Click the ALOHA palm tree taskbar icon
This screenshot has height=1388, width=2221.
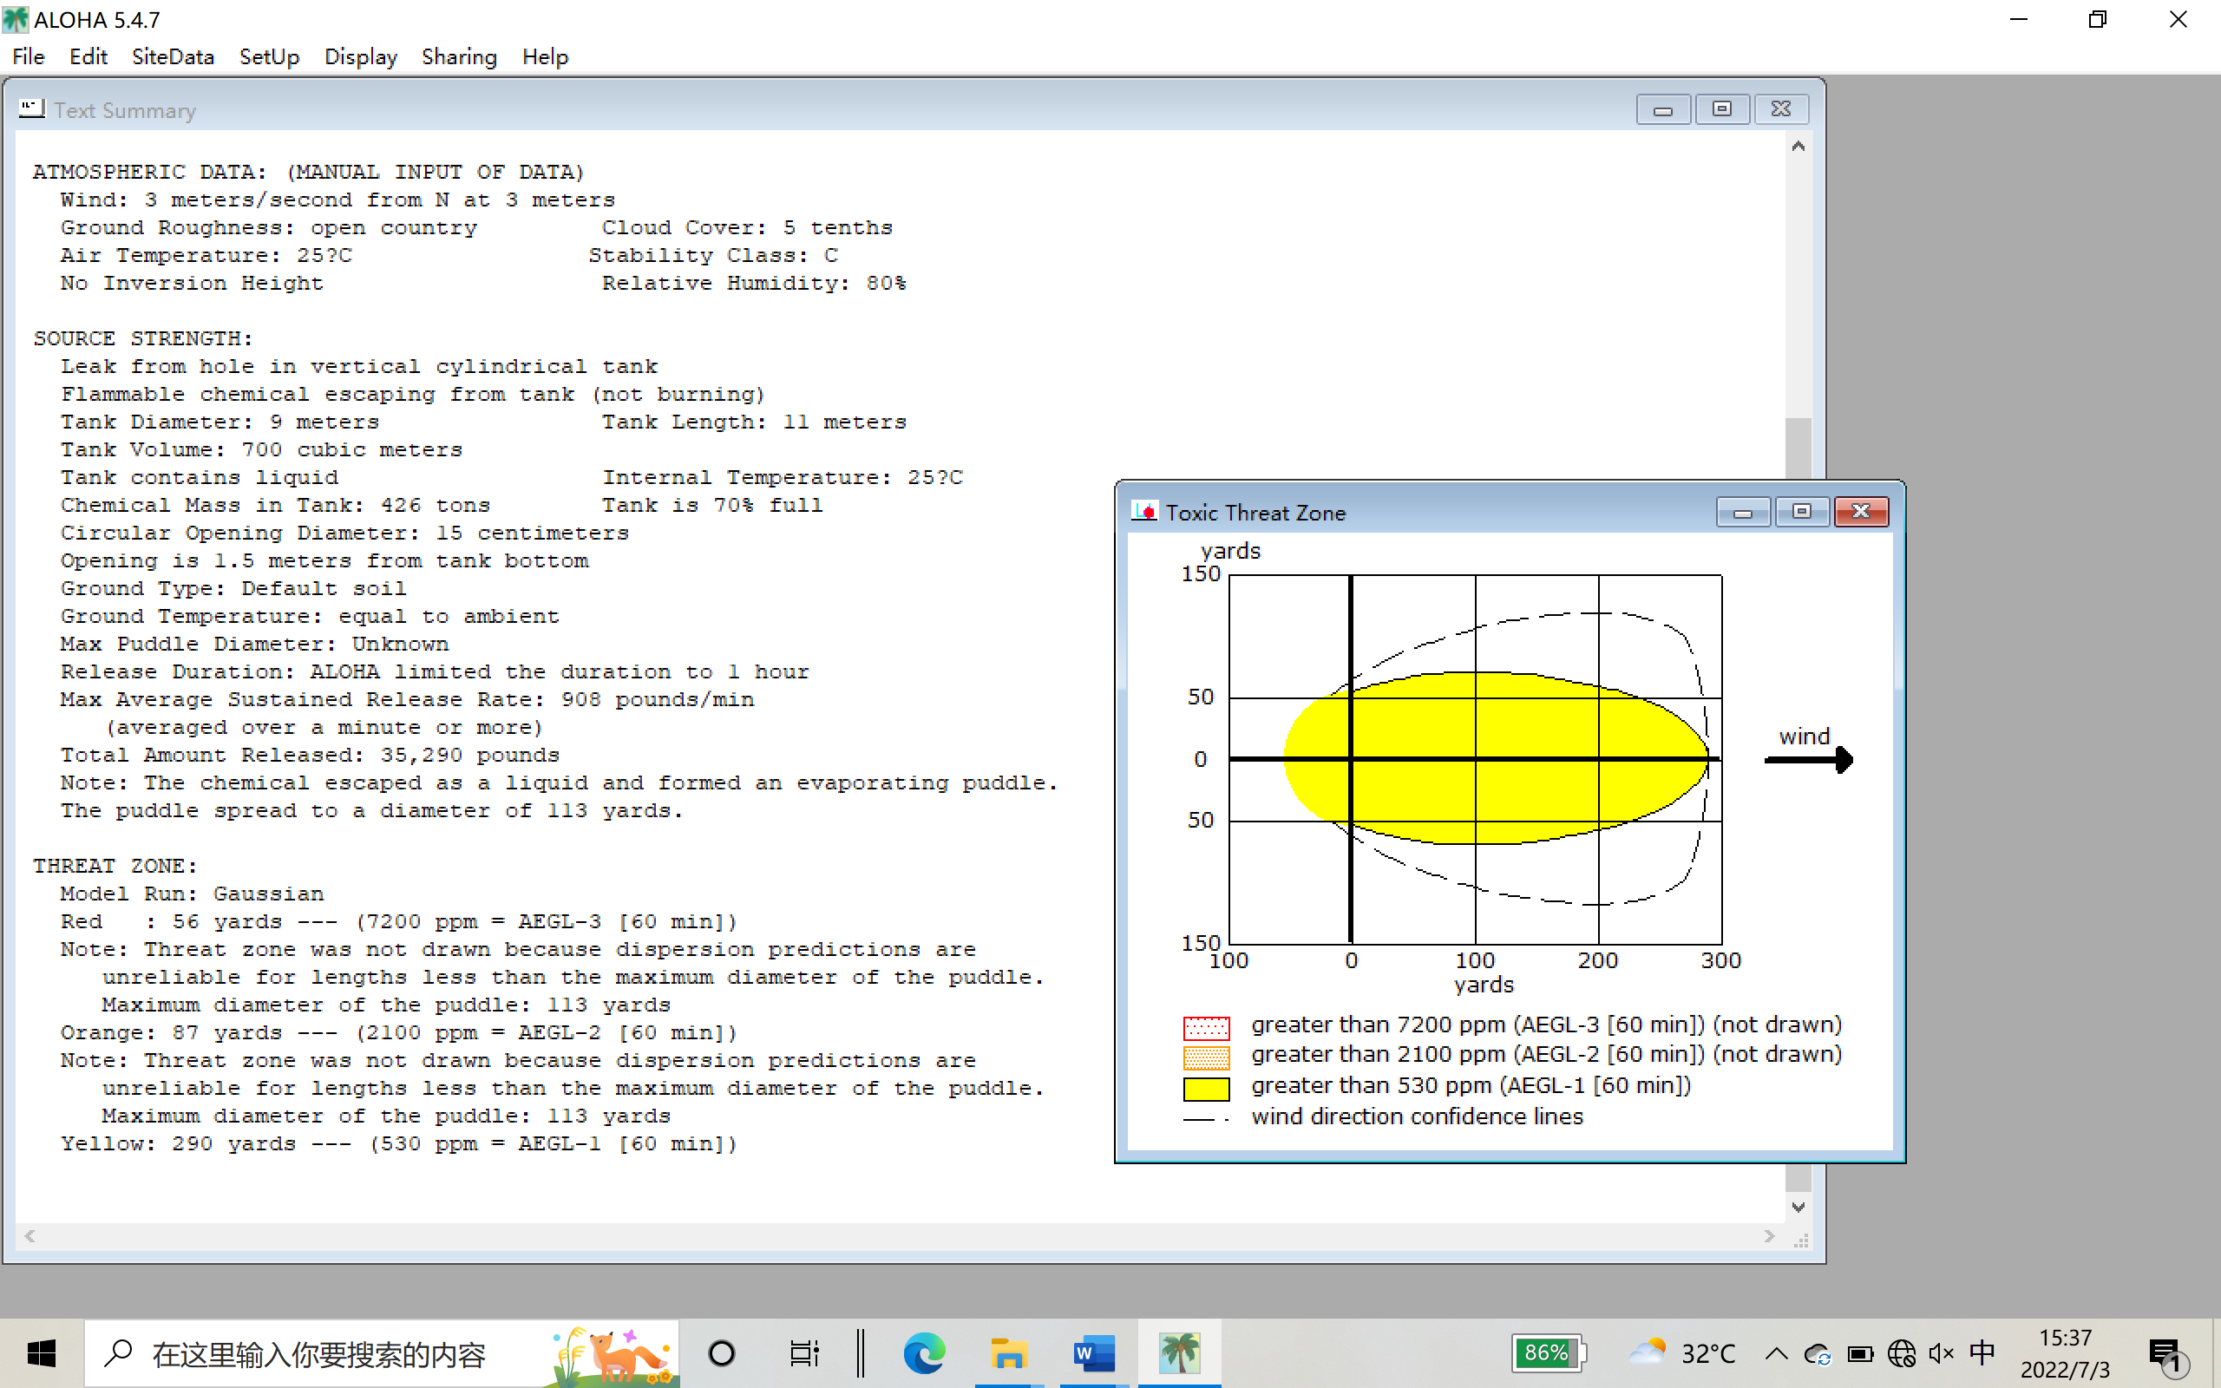[1178, 1353]
